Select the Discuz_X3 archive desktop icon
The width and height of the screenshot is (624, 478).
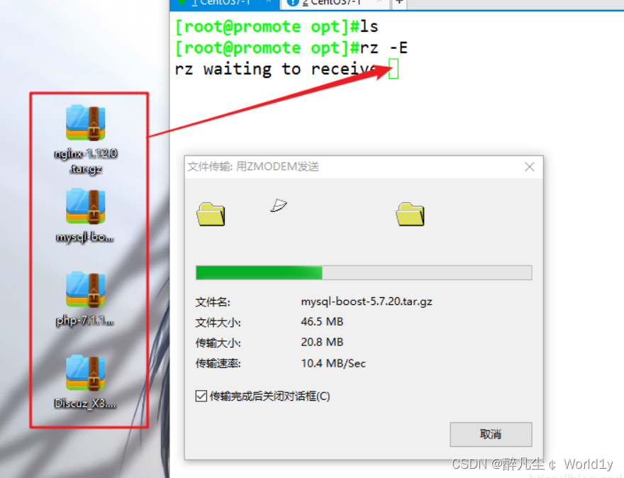[x=86, y=382]
